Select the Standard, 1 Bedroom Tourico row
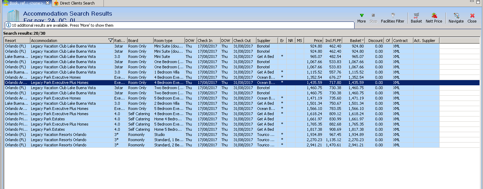The height and width of the screenshot is (189, 483). [242, 140]
